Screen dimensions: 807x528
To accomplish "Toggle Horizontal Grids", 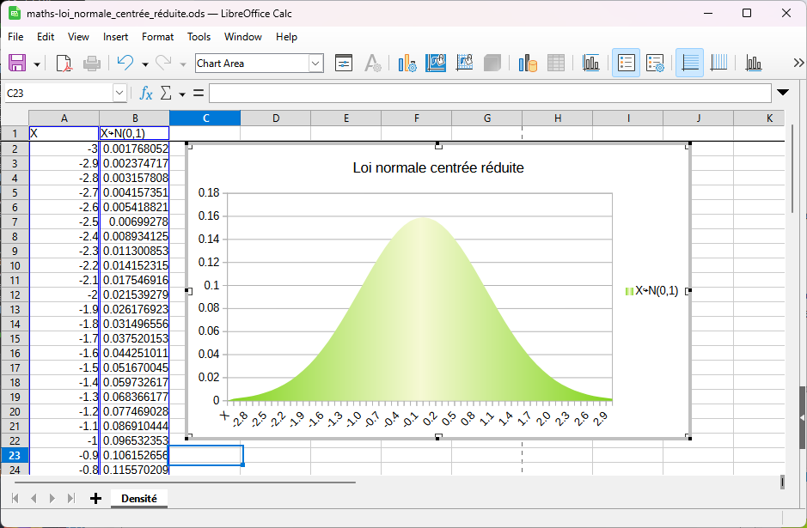I will 689,64.
